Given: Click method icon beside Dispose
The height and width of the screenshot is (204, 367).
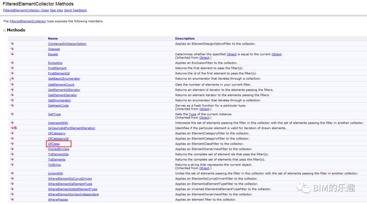Looking at the screenshot, I should coord(12,49).
